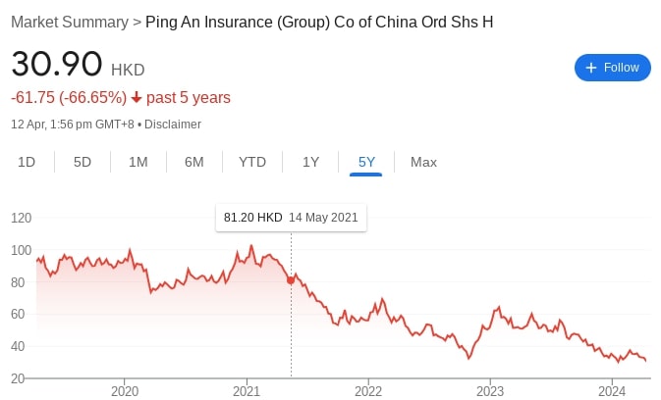Click the red data point marker on chart

(291, 280)
